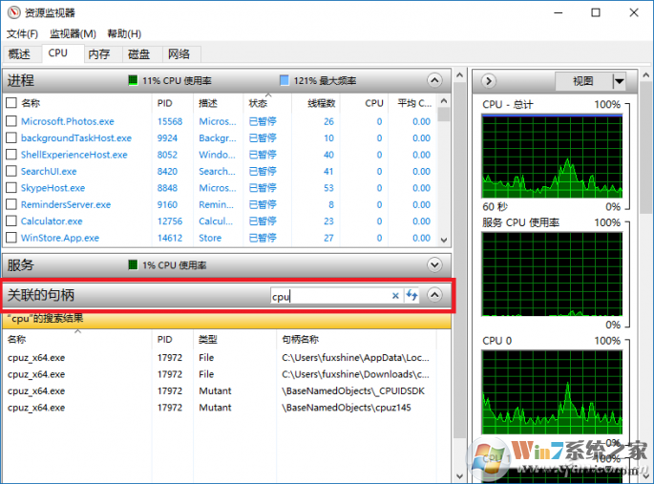Image resolution: width=654 pixels, height=484 pixels.
Task: Expand the 服务 section
Action: tap(435, 264)
